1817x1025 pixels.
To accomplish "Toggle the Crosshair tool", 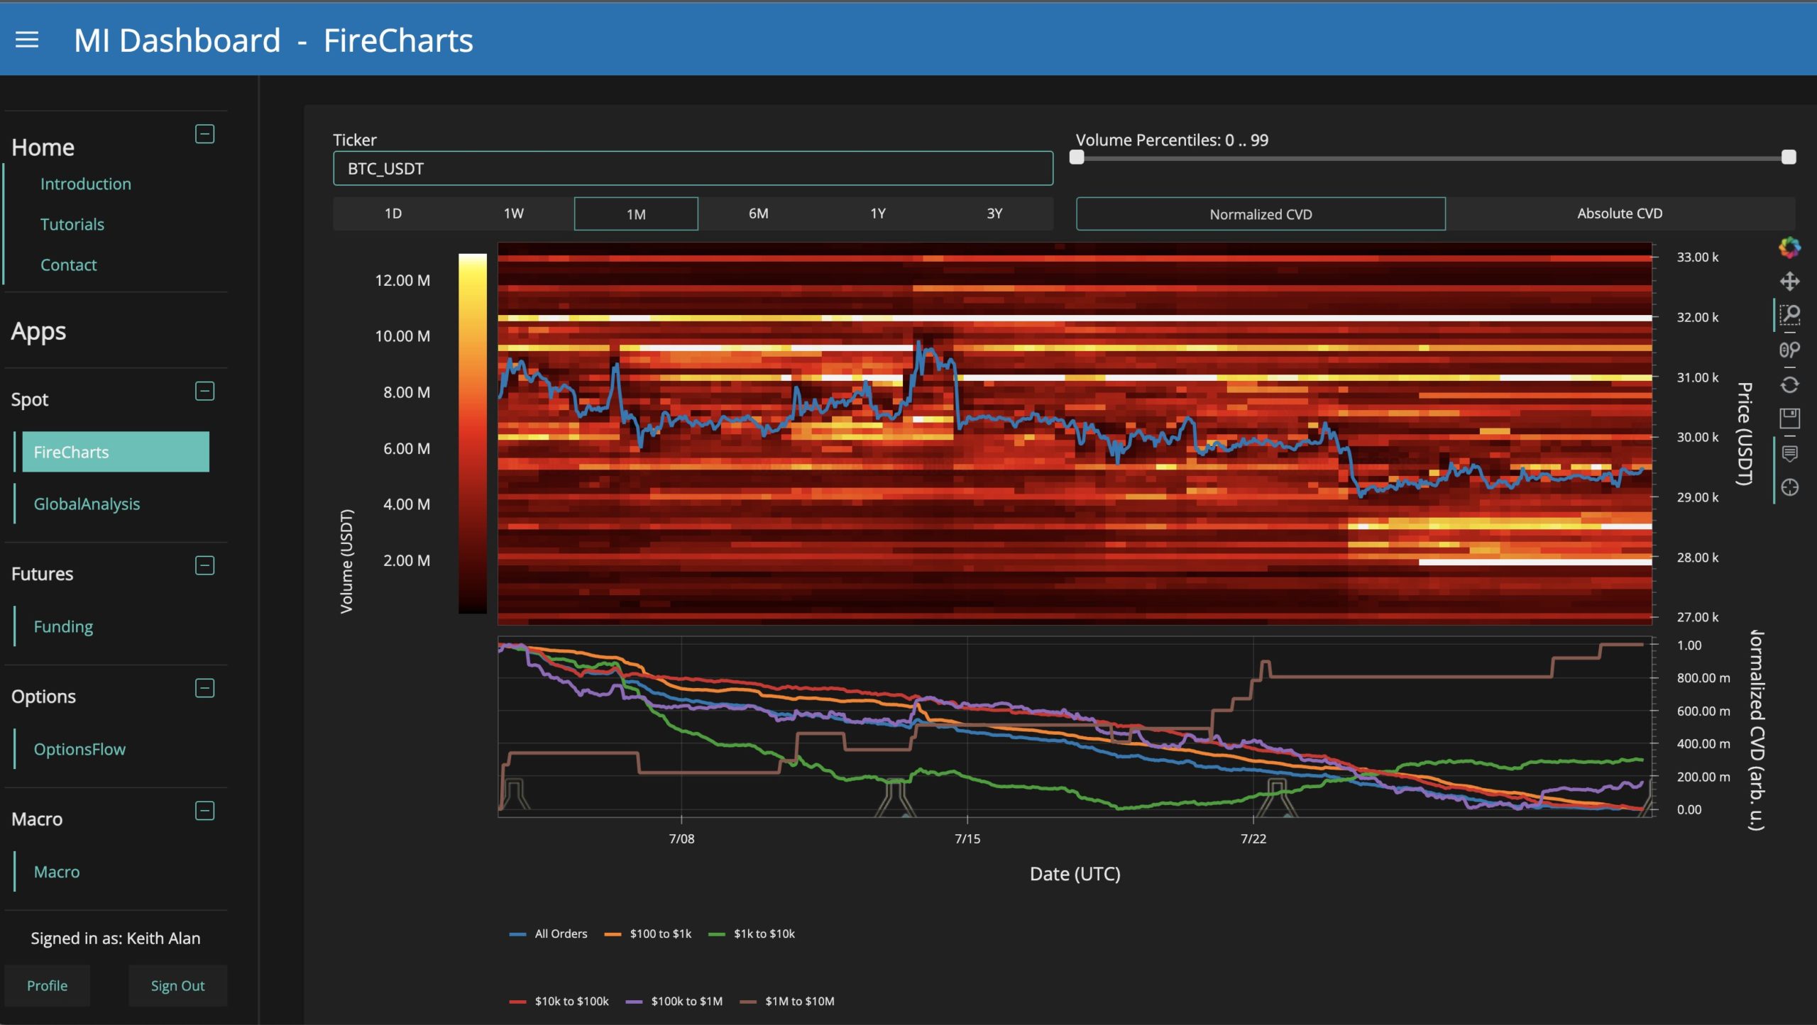I will [1789, 487].
